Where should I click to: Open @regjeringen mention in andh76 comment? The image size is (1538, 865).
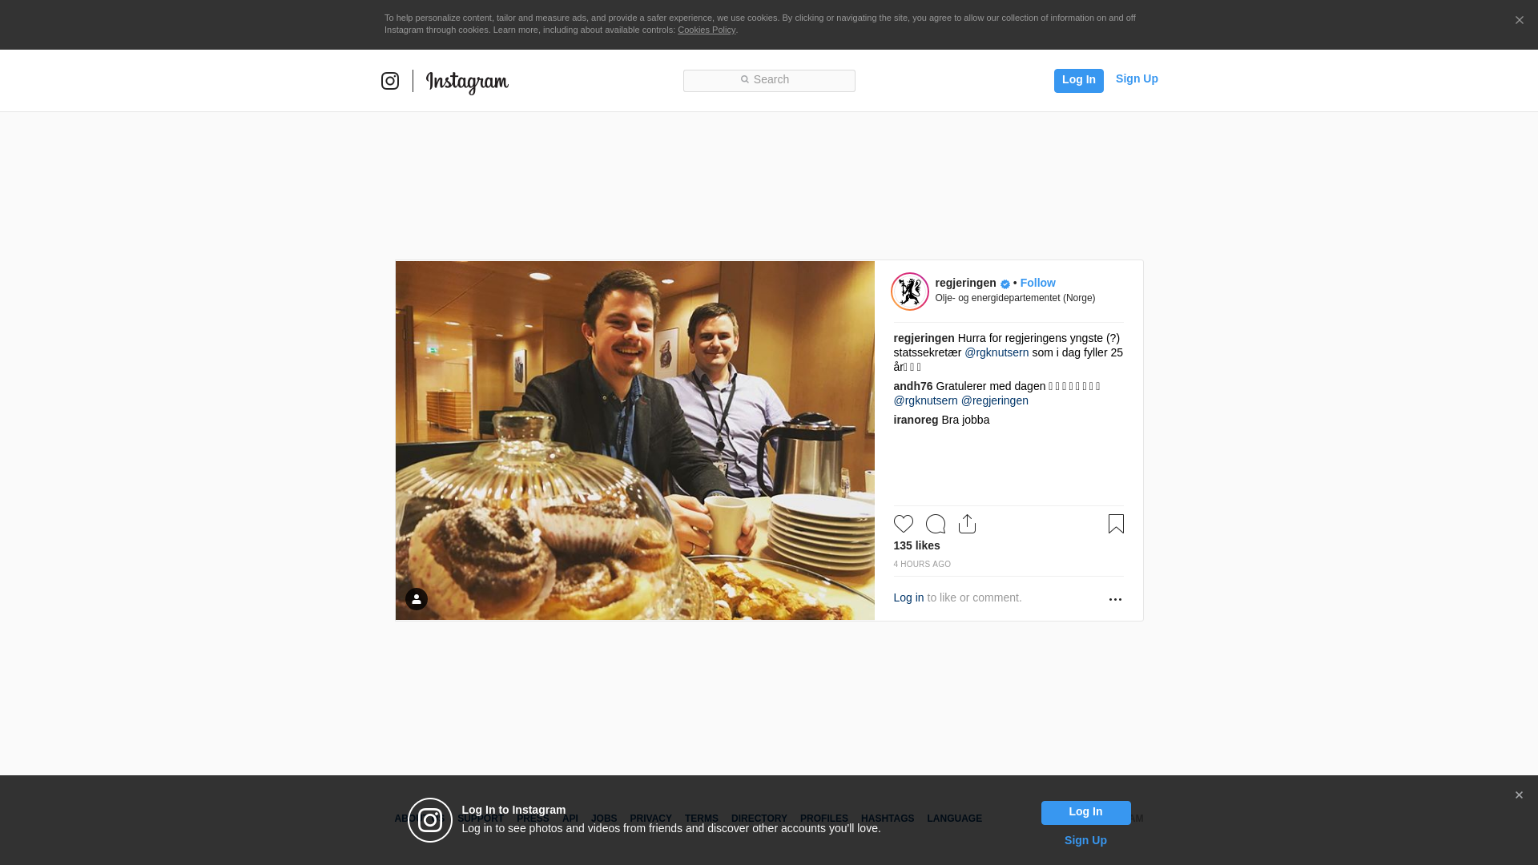coord(994,400)
